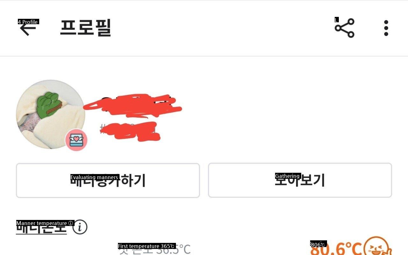Click the 'Gathering' translation label

(x=288, y=176)
